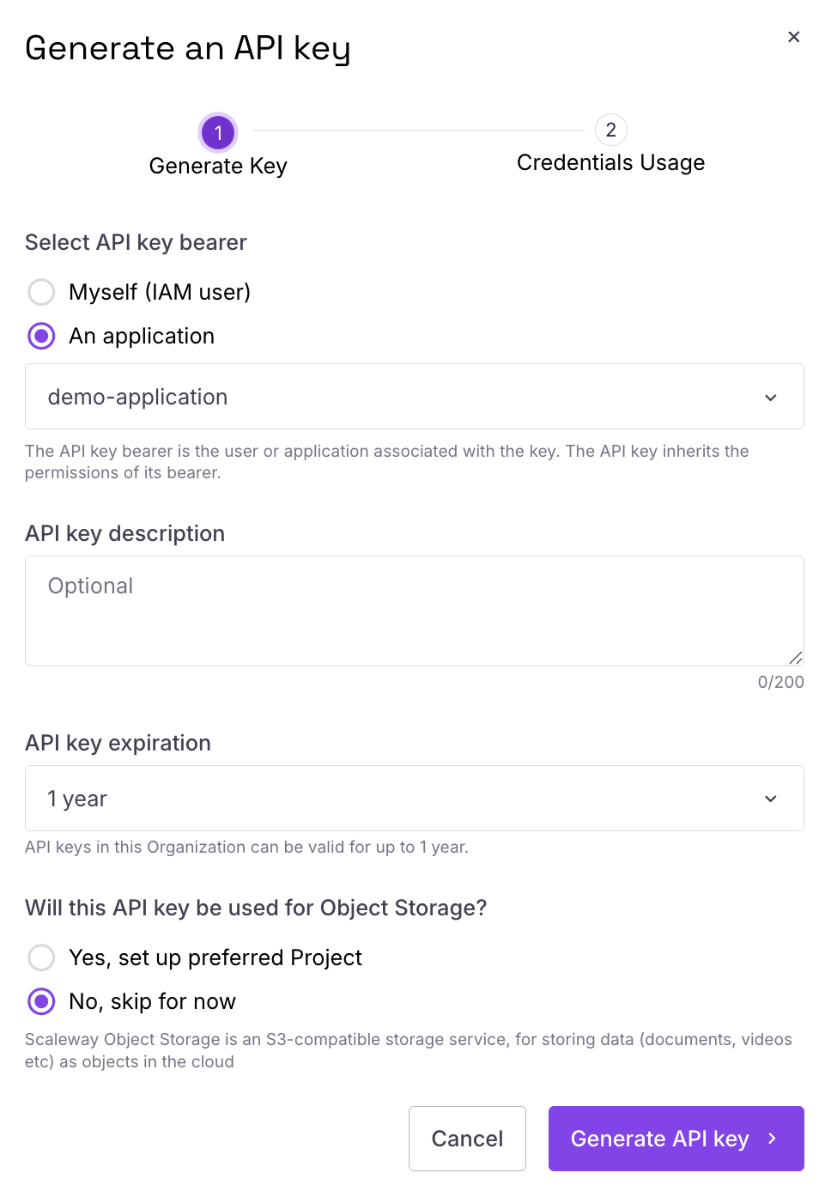The width and height of the screenshot is (831, 1191).
Task: Go to the Credentials Usage step label
Action: tap(610, 163)
